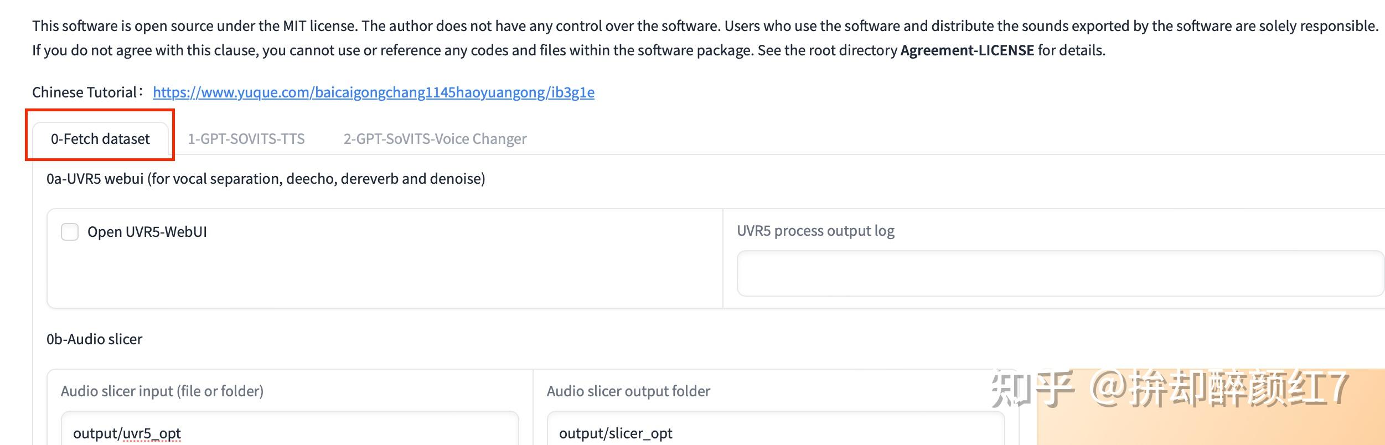1385x445 pixels.
Task: Click the "UVR5 process output log" label
Action: click(815, 231)
